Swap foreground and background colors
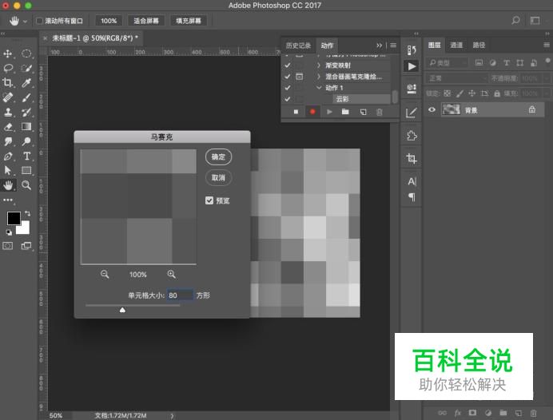This screenshot has width=553, height=420. pos(27,213)
